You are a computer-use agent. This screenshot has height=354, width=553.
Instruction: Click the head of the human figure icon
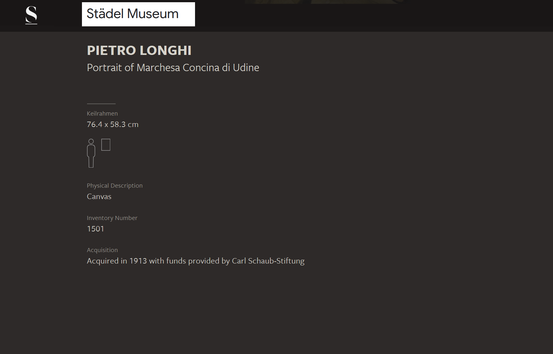point(91,142)
